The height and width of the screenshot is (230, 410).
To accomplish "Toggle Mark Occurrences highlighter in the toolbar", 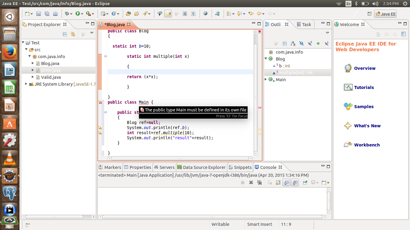I will [168, 13].
